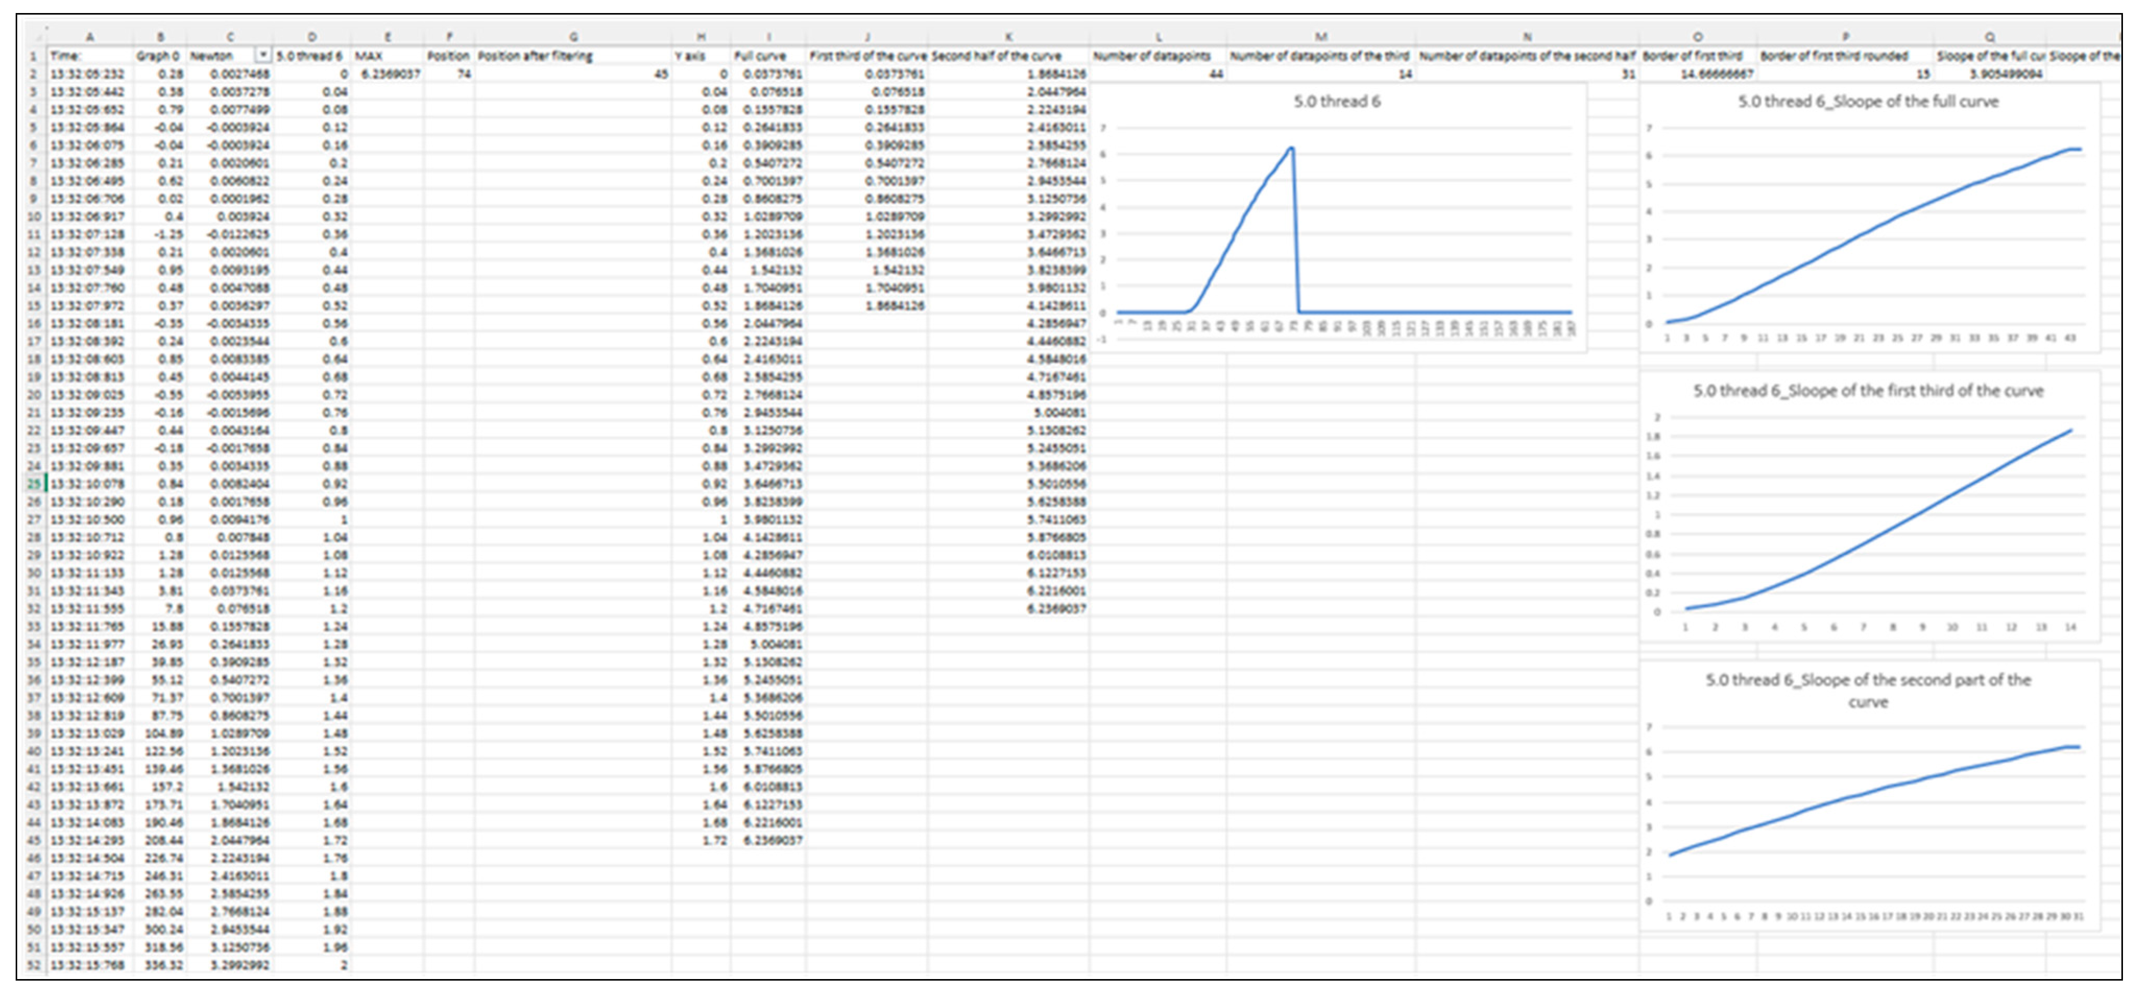Click the 'Graph 0' header cell
Image resolution: width=2136 pixels, height=990 pixels.
point(158,55)
